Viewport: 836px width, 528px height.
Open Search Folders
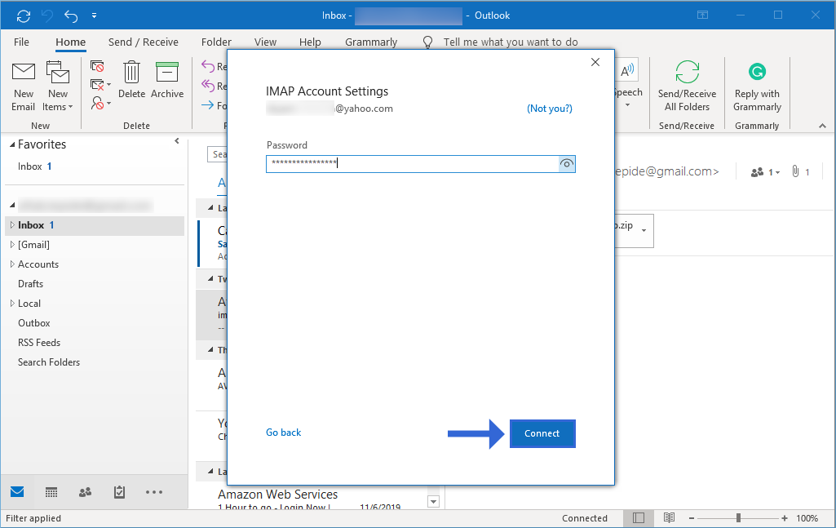tap(48, 362)
